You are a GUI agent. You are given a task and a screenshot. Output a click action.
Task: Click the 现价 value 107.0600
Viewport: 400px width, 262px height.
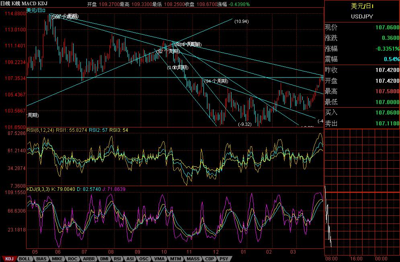coord(387,27)
